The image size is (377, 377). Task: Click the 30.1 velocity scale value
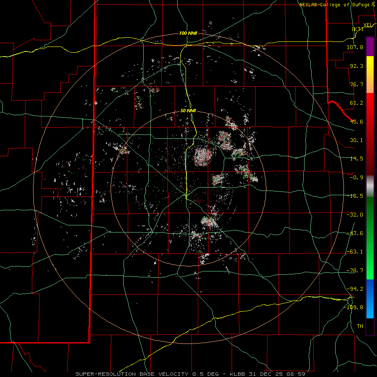click(x=356, y=140)
